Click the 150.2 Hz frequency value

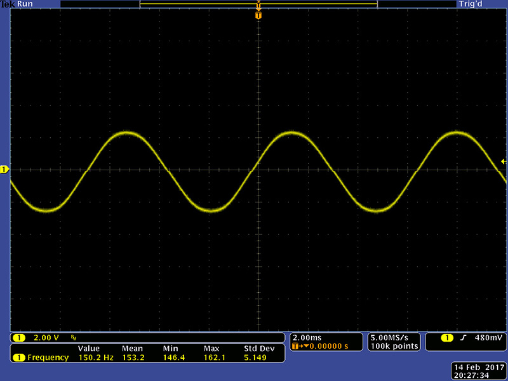[95, 358]
